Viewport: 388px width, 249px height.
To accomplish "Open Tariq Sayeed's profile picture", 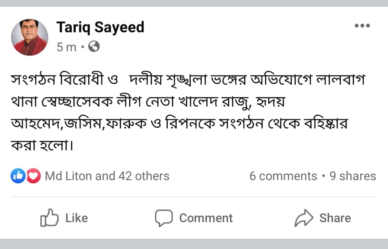I will click(30, 37).
